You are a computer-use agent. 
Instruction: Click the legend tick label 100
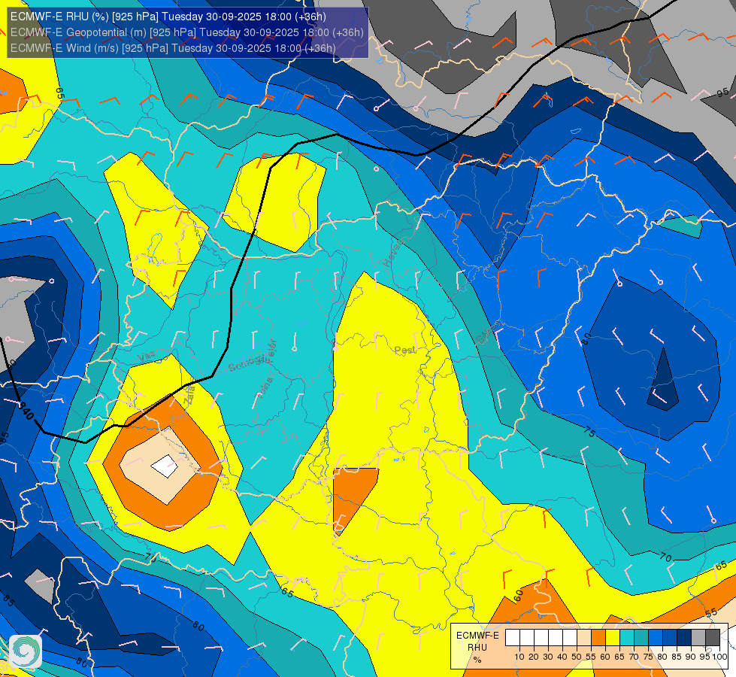[719, 657]
